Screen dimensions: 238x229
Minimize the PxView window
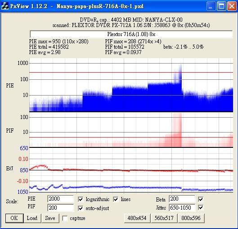tap(211, 6)
